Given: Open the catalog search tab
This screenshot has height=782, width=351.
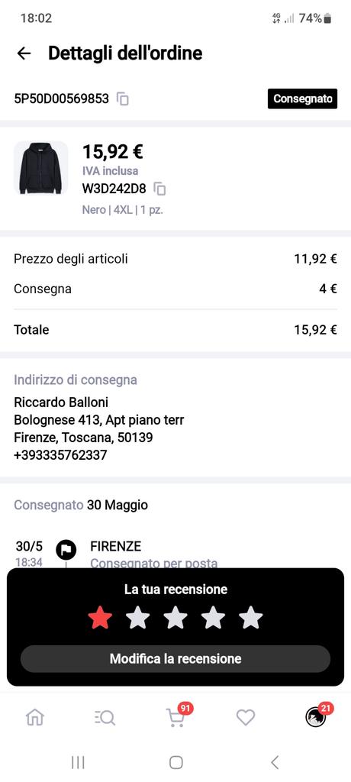Looking at the screenshot, I should pyautogui.click(x=105, y=718).
